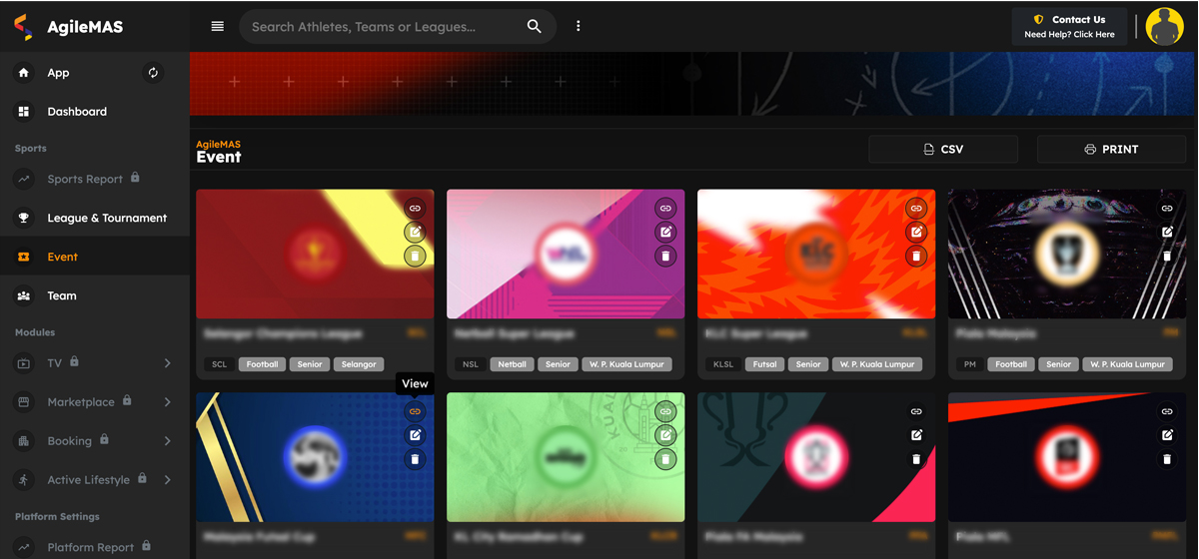Viewport: 1199px width, 559px height.
Task: Export events using CSV button
Action: click(942, 149)
